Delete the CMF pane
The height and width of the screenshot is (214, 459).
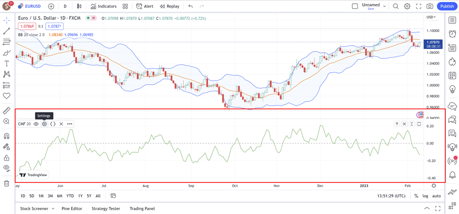404,124
